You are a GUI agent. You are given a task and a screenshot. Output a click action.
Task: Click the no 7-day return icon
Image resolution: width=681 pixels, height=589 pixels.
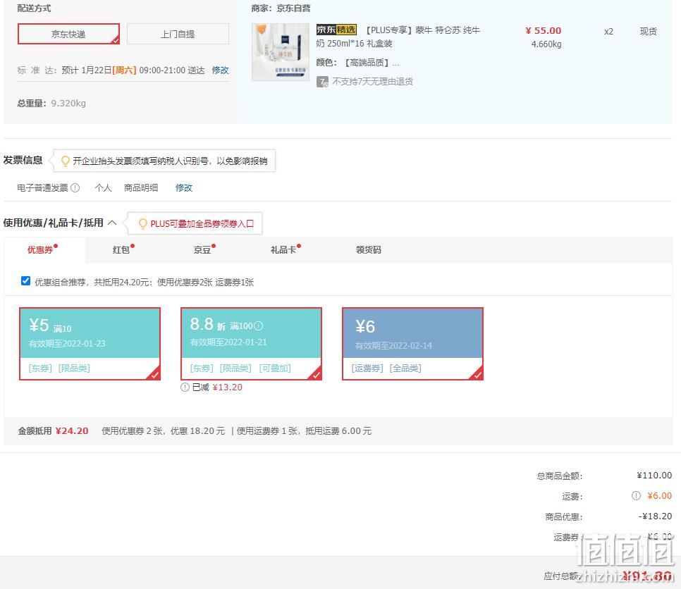pyautogui.click(x=322, y=82)
